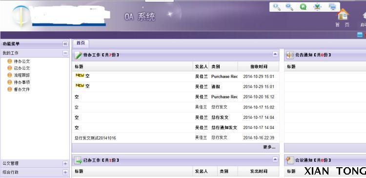The width and height of the screenshot is (366, 178).
Task: Click orange bullet icon next to 流程跟踪
Action: pos(10,75)
